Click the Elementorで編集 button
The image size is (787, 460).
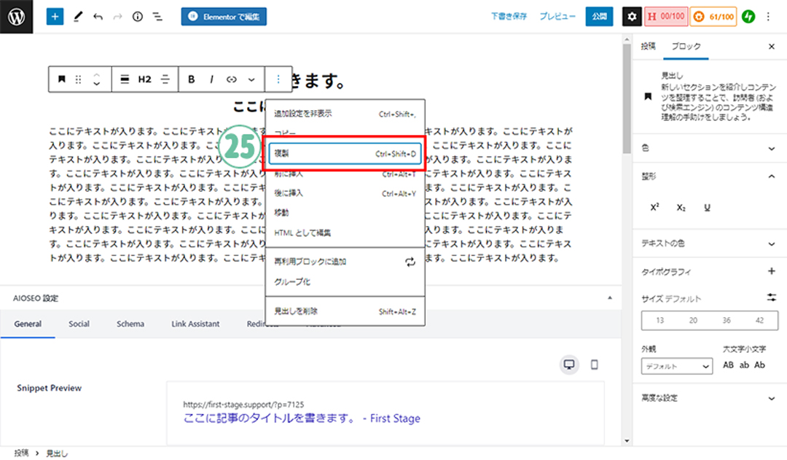(x=224, y=16)
